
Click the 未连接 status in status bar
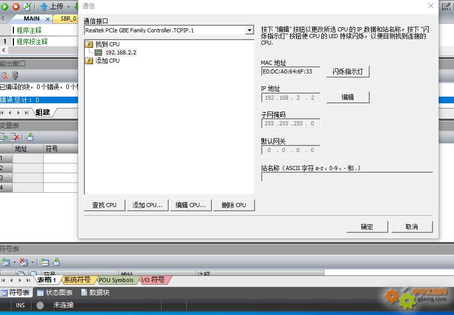point(63,305)
